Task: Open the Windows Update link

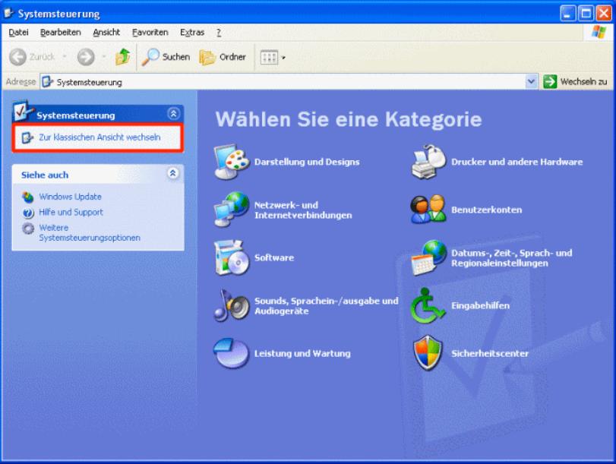Action: tap(70, 197)
